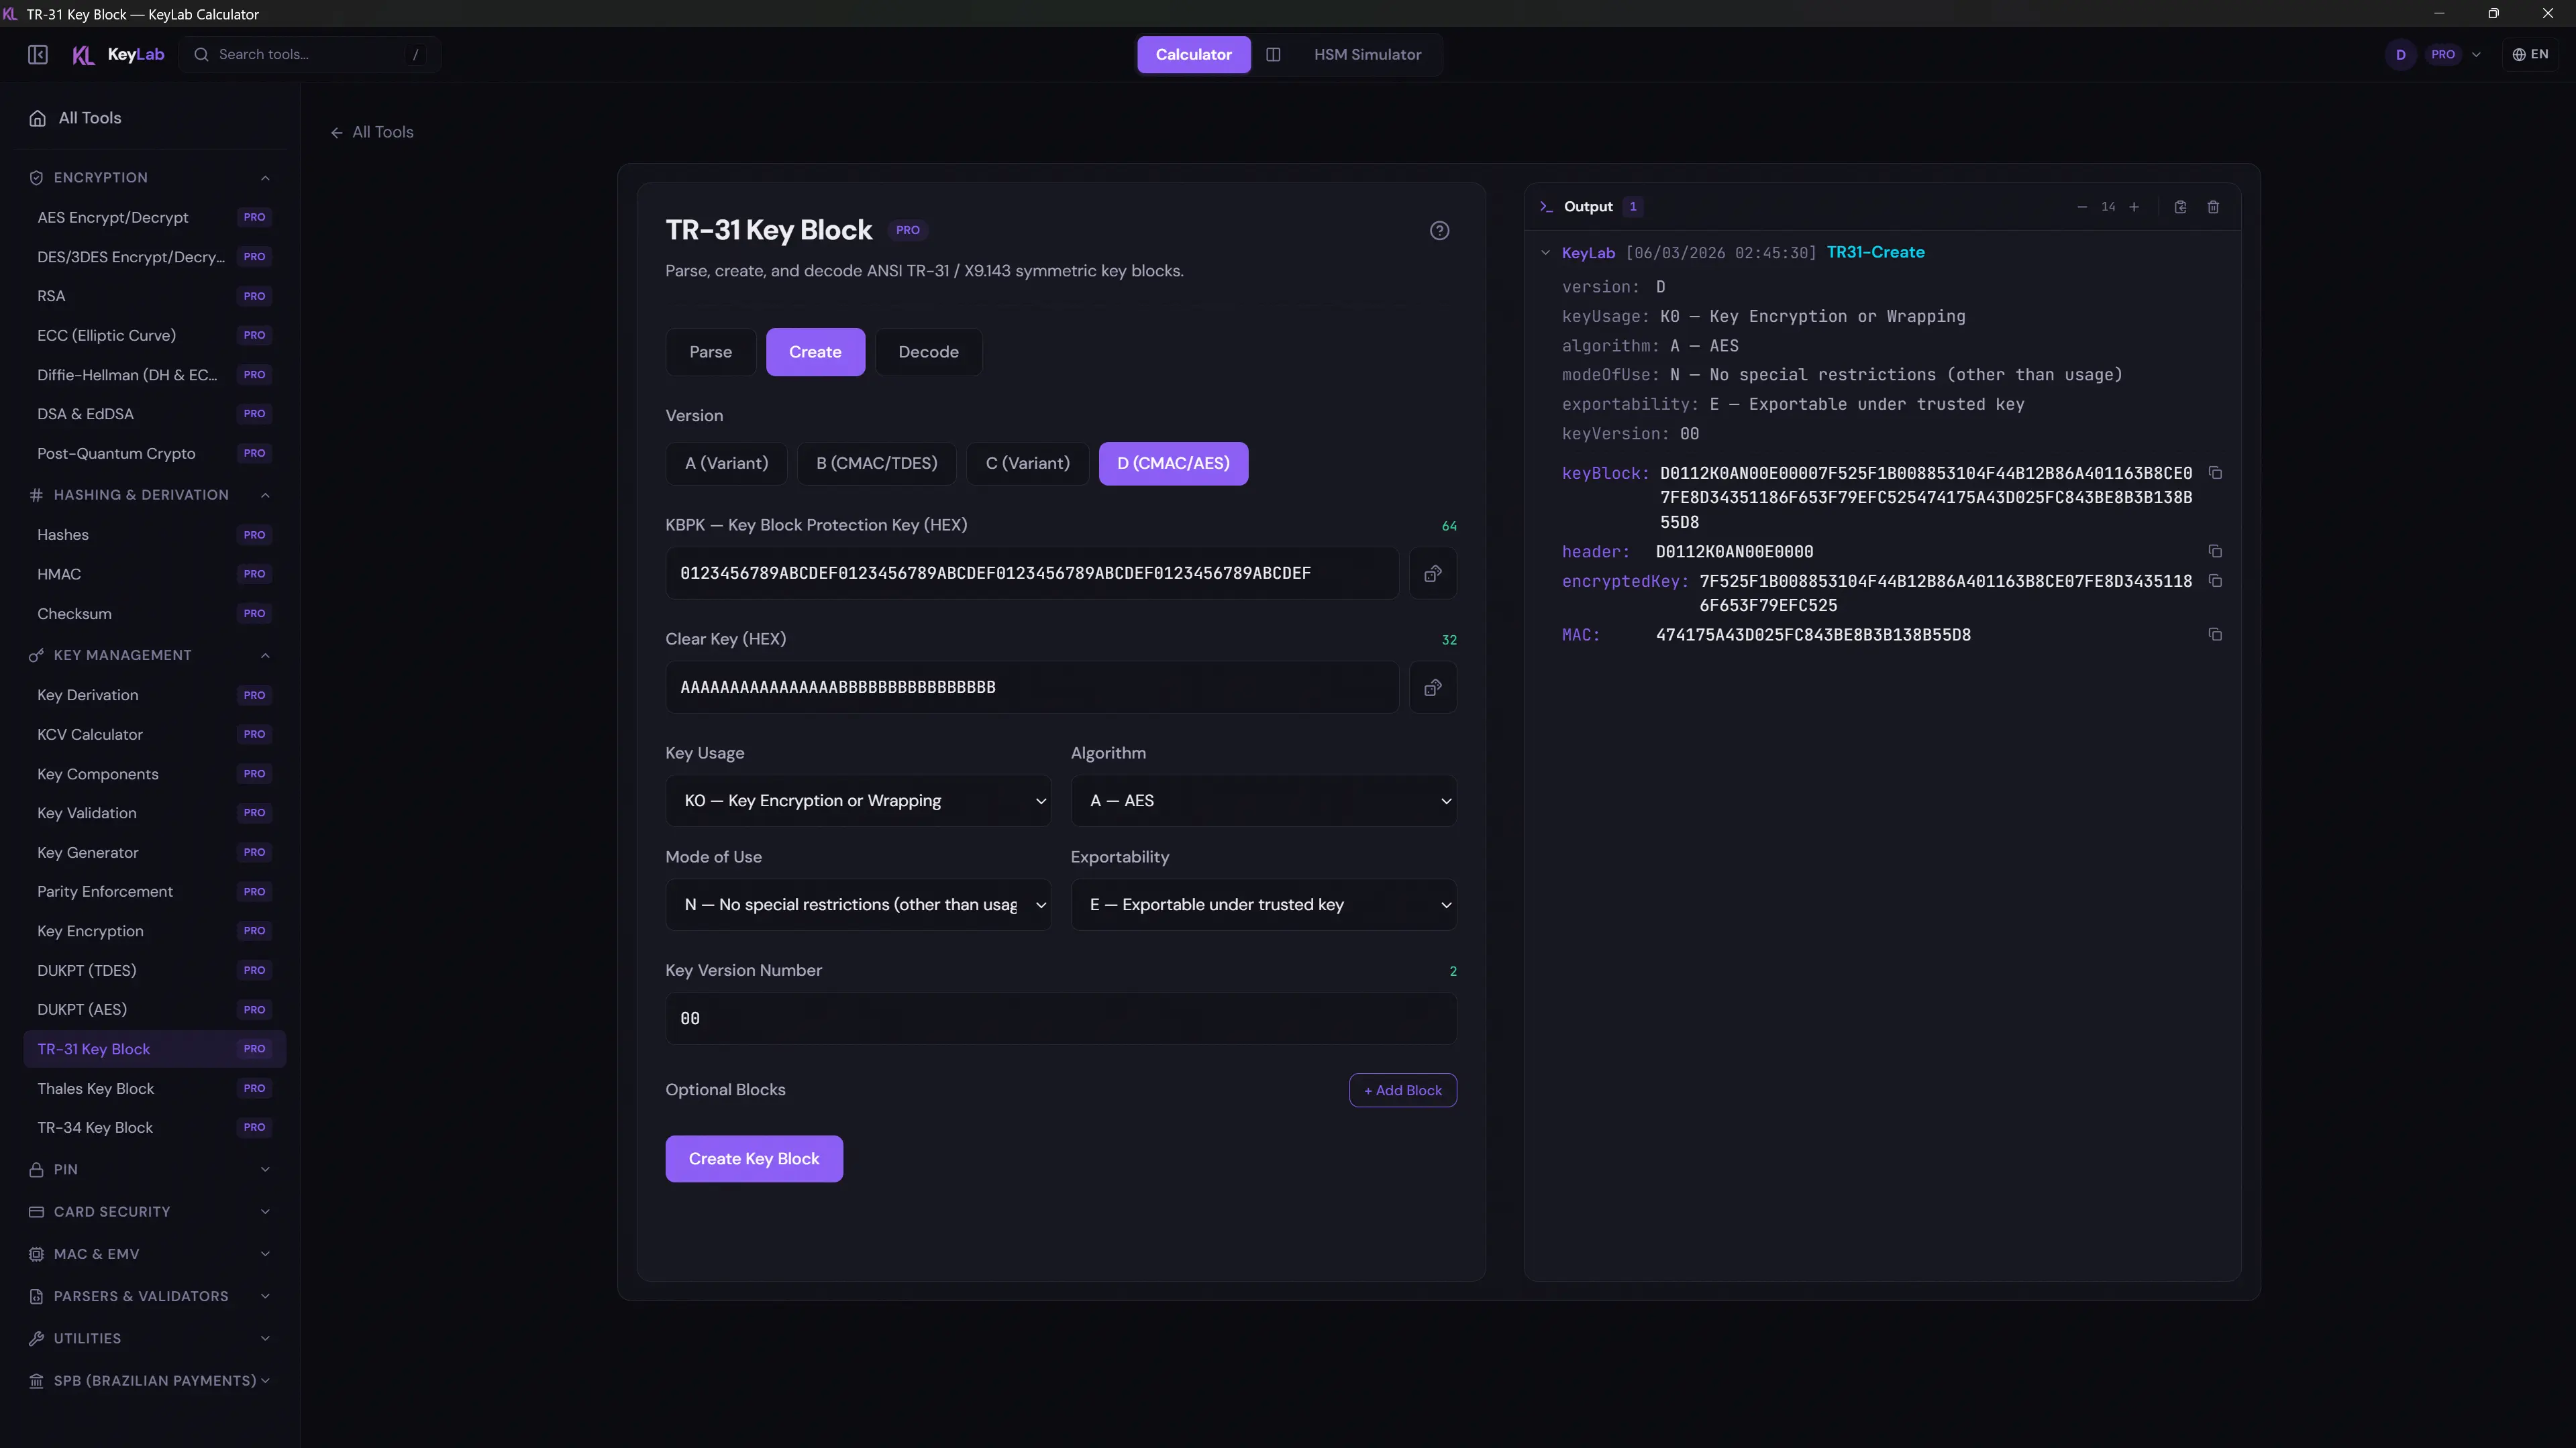Select version A (Variant)
This screenshot has height=1448, width=2576.
[727, 463]
